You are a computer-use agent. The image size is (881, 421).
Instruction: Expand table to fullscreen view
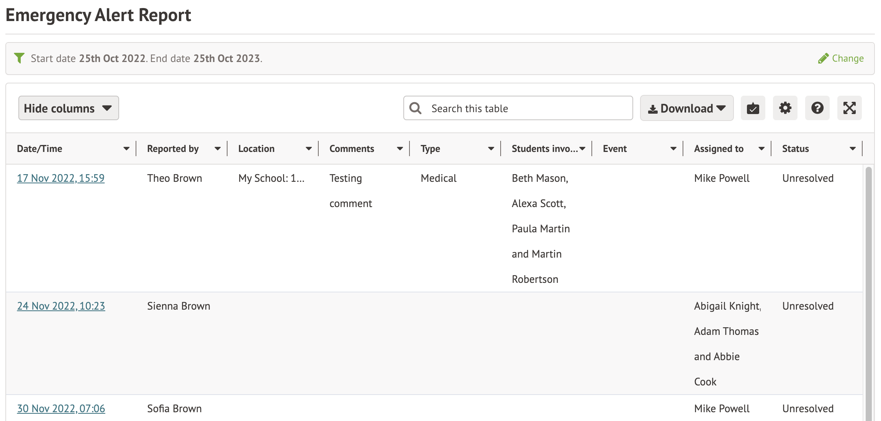pos(849,108)
